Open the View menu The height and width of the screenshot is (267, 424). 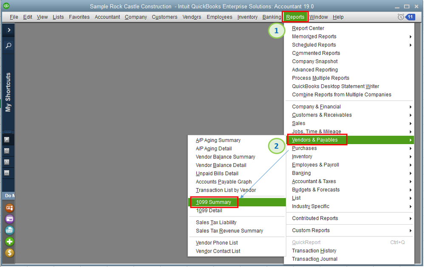click(42, 17)
